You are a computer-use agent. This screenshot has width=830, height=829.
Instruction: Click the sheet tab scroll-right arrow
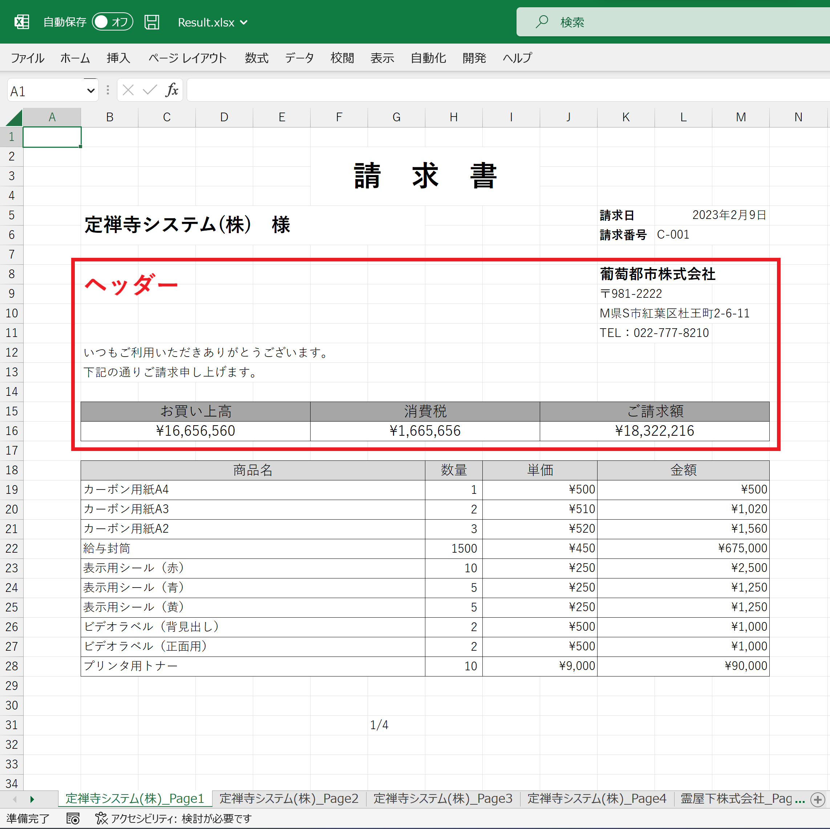pos(32,799)
